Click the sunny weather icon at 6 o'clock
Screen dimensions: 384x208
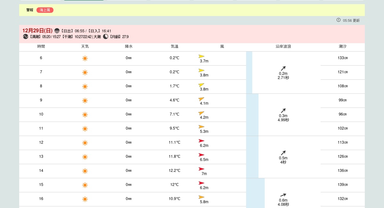[85, 58]
